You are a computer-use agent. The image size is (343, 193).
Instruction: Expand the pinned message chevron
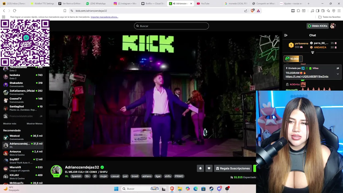point(338,74)
